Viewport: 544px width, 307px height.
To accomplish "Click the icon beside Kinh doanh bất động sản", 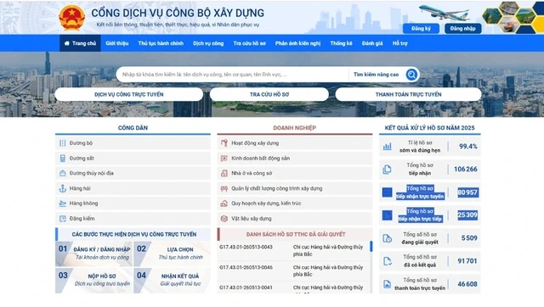I will (224, 159).
